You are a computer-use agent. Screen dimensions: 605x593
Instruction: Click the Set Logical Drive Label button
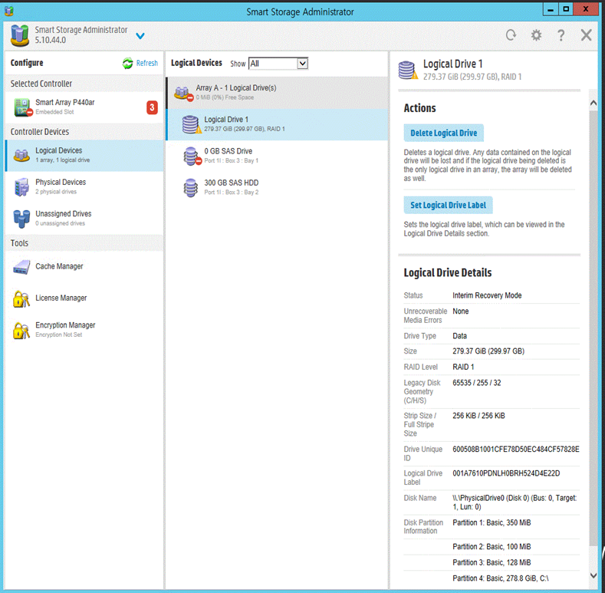tap(448, 205)
